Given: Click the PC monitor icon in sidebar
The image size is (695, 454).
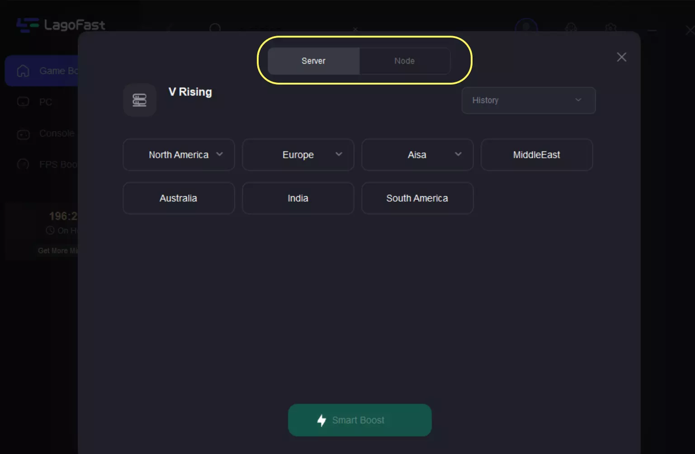Looking at the screenshot, I should (23, 102).
